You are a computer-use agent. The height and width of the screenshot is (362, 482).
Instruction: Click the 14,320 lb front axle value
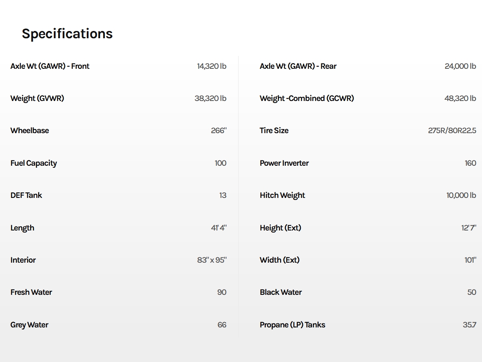tap(212, 66)
